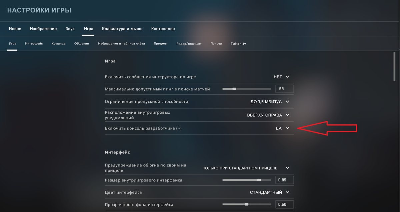This screenshot has width=400, height=212.
Task: Expand the friendly fire warning crosshair dropdown
Action: click(246, 168)
